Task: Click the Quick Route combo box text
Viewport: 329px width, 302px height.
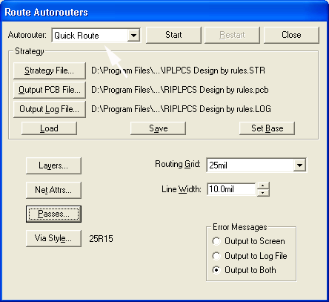Action: 76,36
